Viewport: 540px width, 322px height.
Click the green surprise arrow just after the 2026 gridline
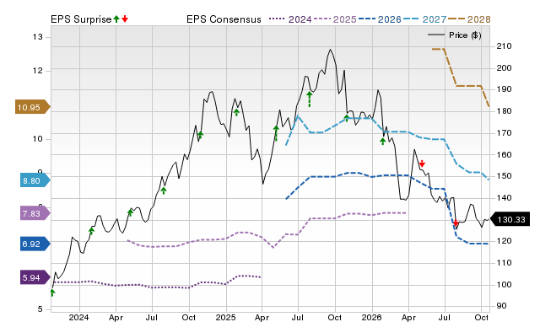pyautogui.click(x=382, y=141)
